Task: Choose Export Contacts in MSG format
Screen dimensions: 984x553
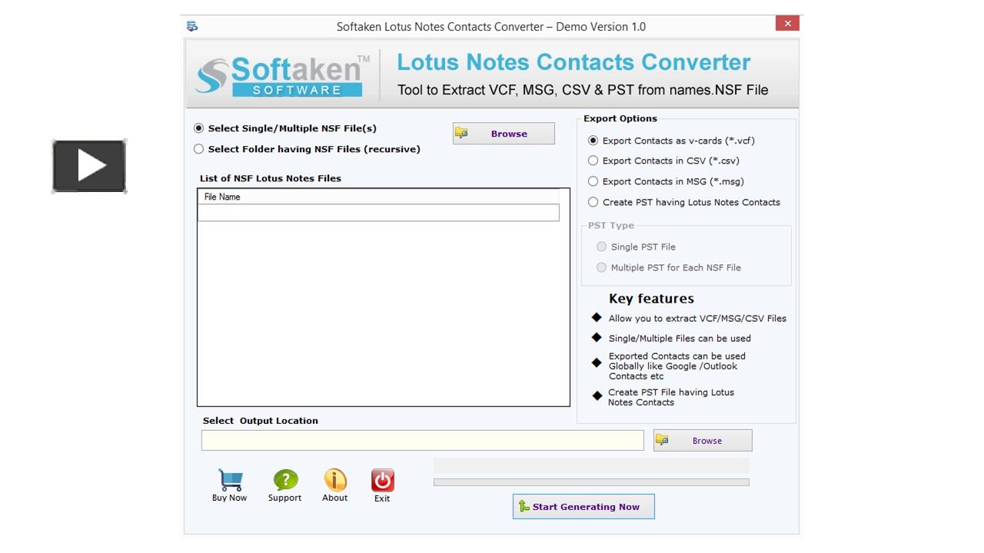Action: (x=593, y=181)
